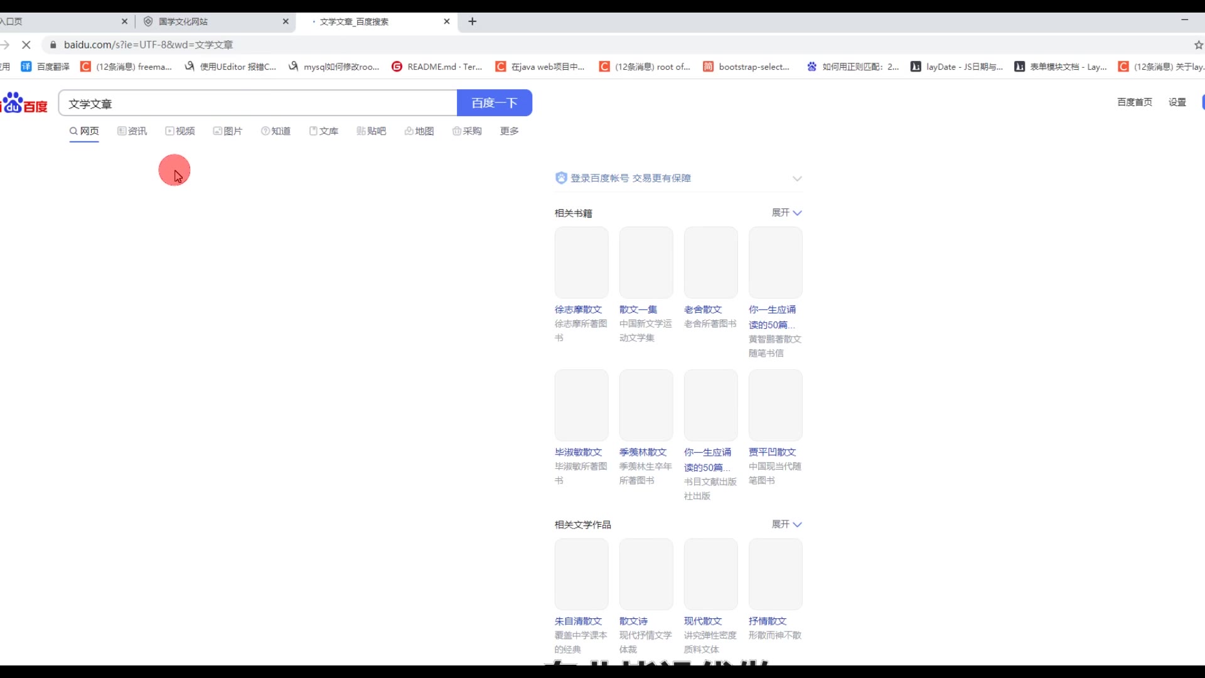Open the mysql如何修改roo... bookmark
Image resolution: width=1205 pixels, height=678 pixels.
click(x=334, y=67)
